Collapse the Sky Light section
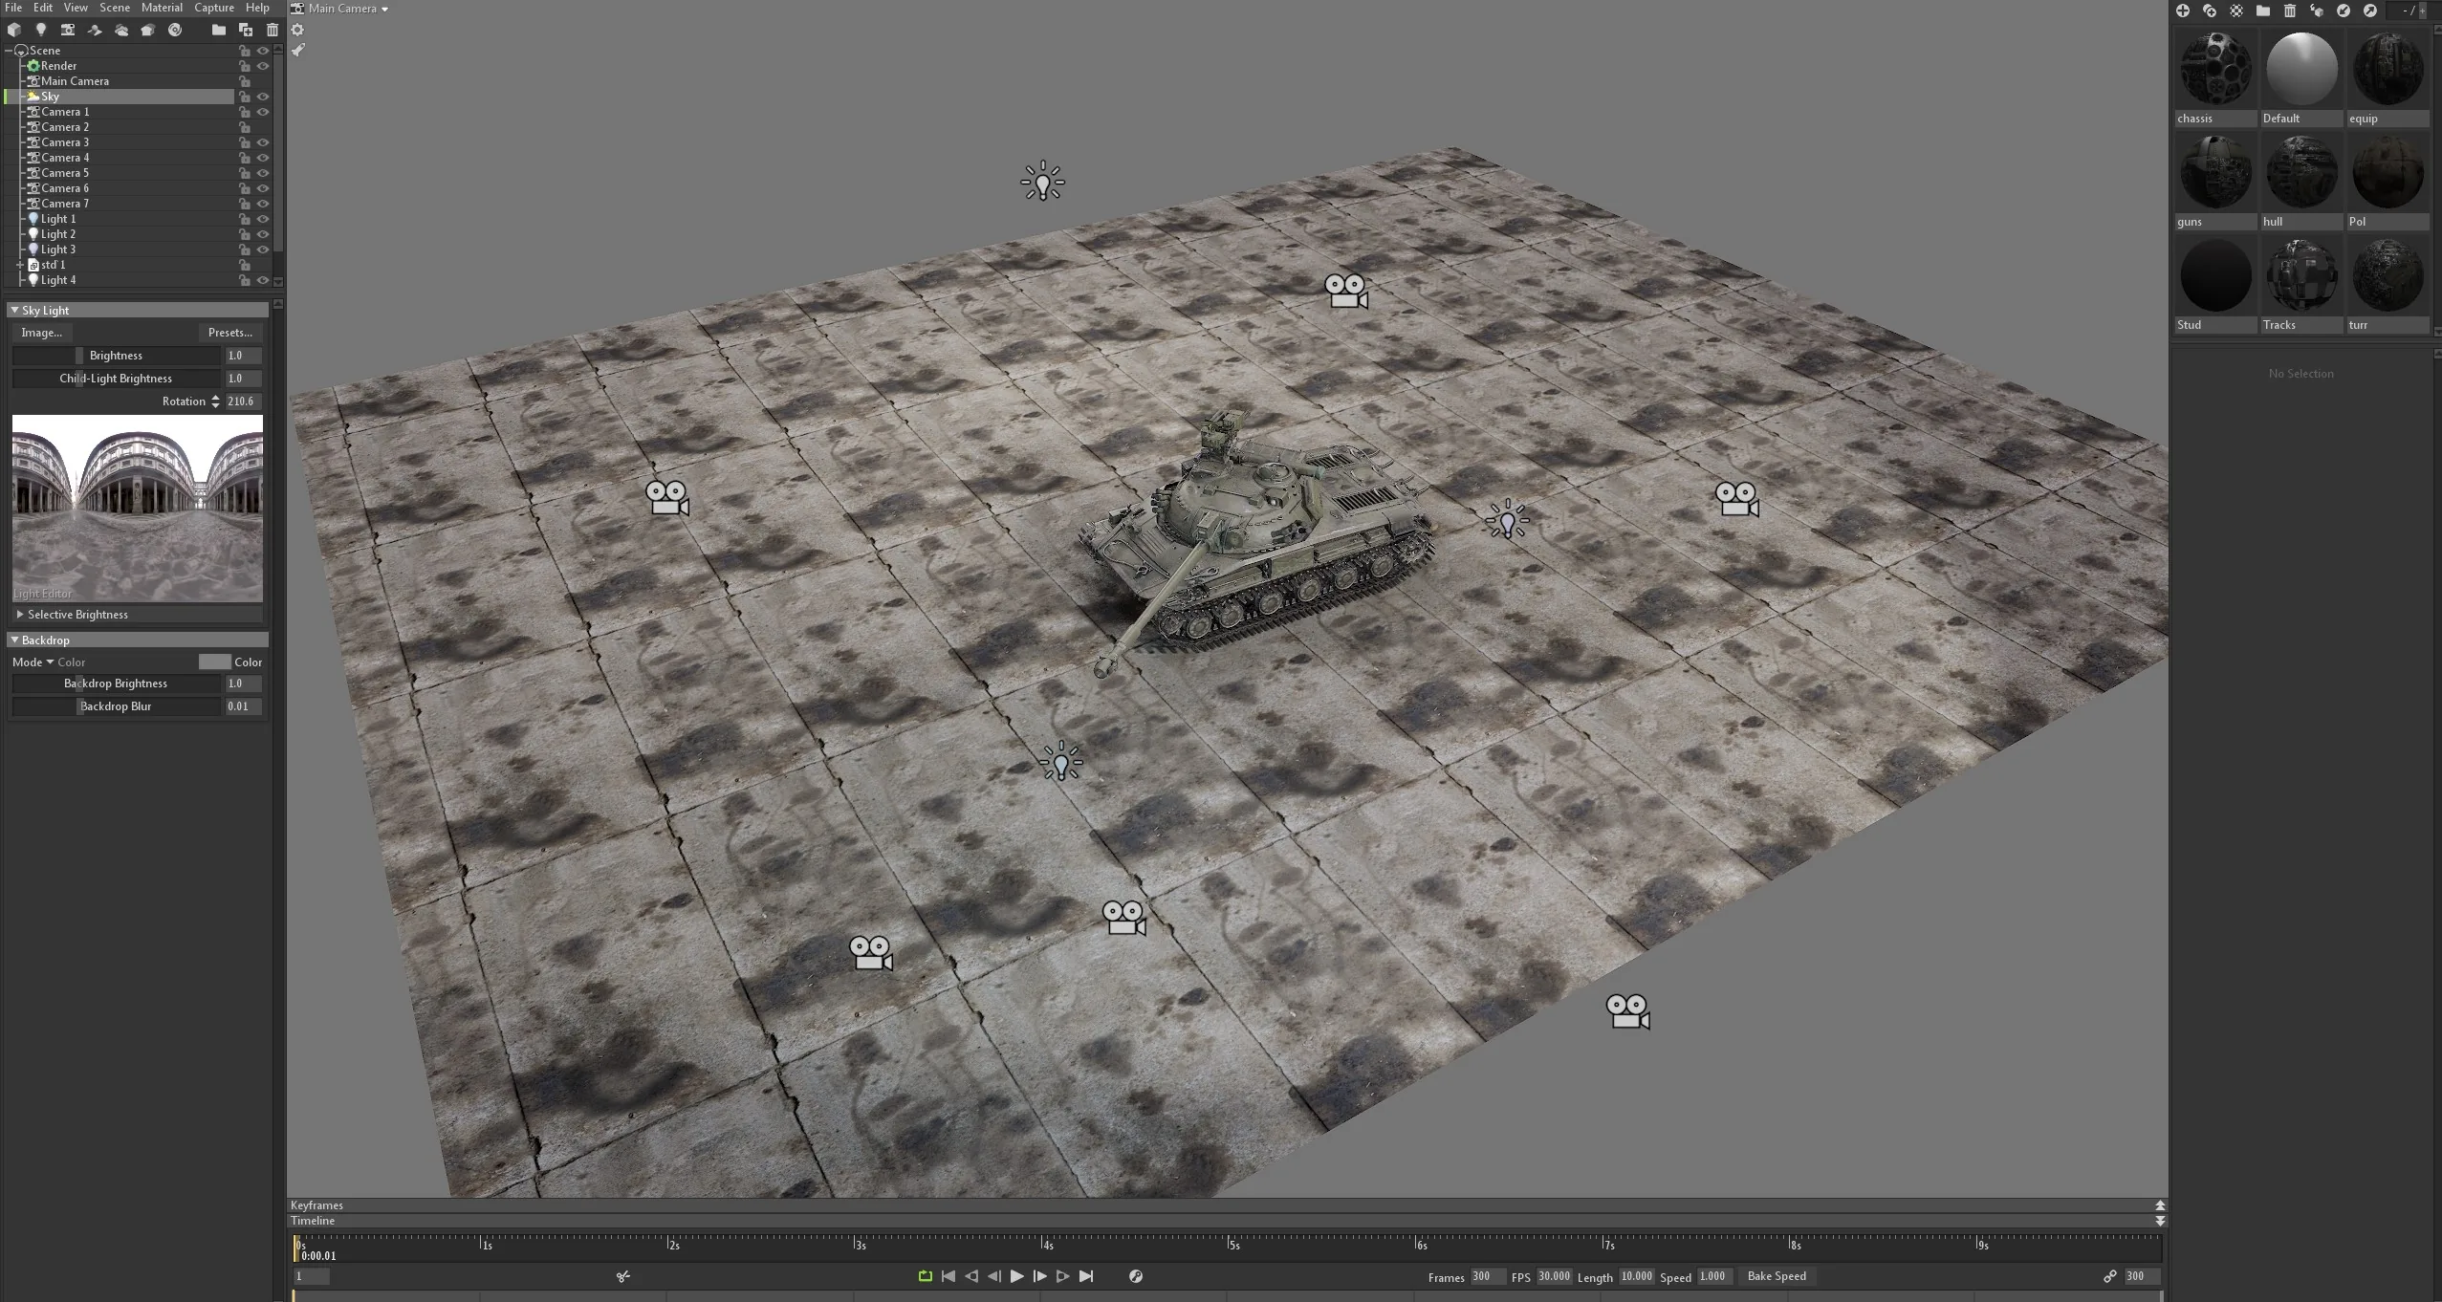This screenshot has width=2442, height=1302. tap(14, 311)
